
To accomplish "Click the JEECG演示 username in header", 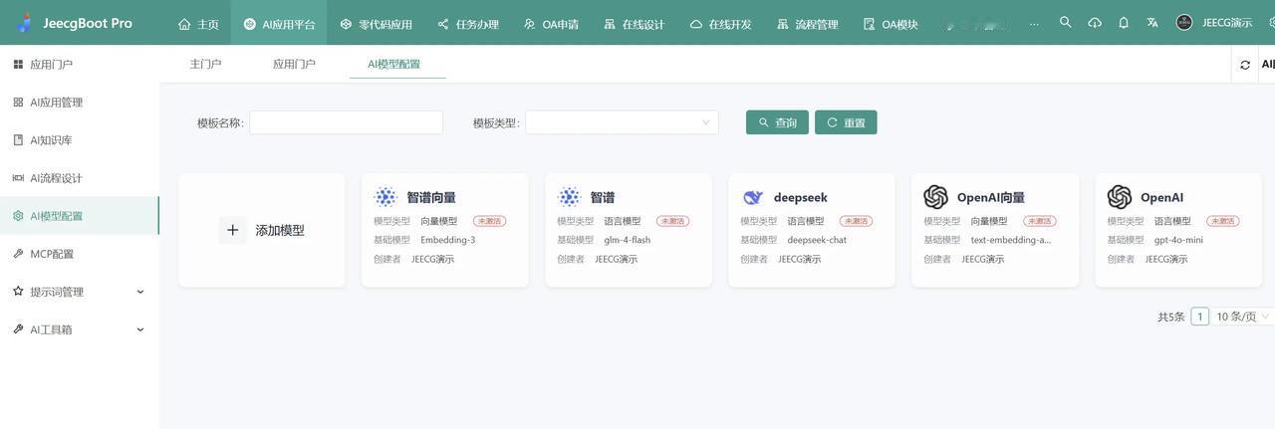I will (x=1227, y=23).
